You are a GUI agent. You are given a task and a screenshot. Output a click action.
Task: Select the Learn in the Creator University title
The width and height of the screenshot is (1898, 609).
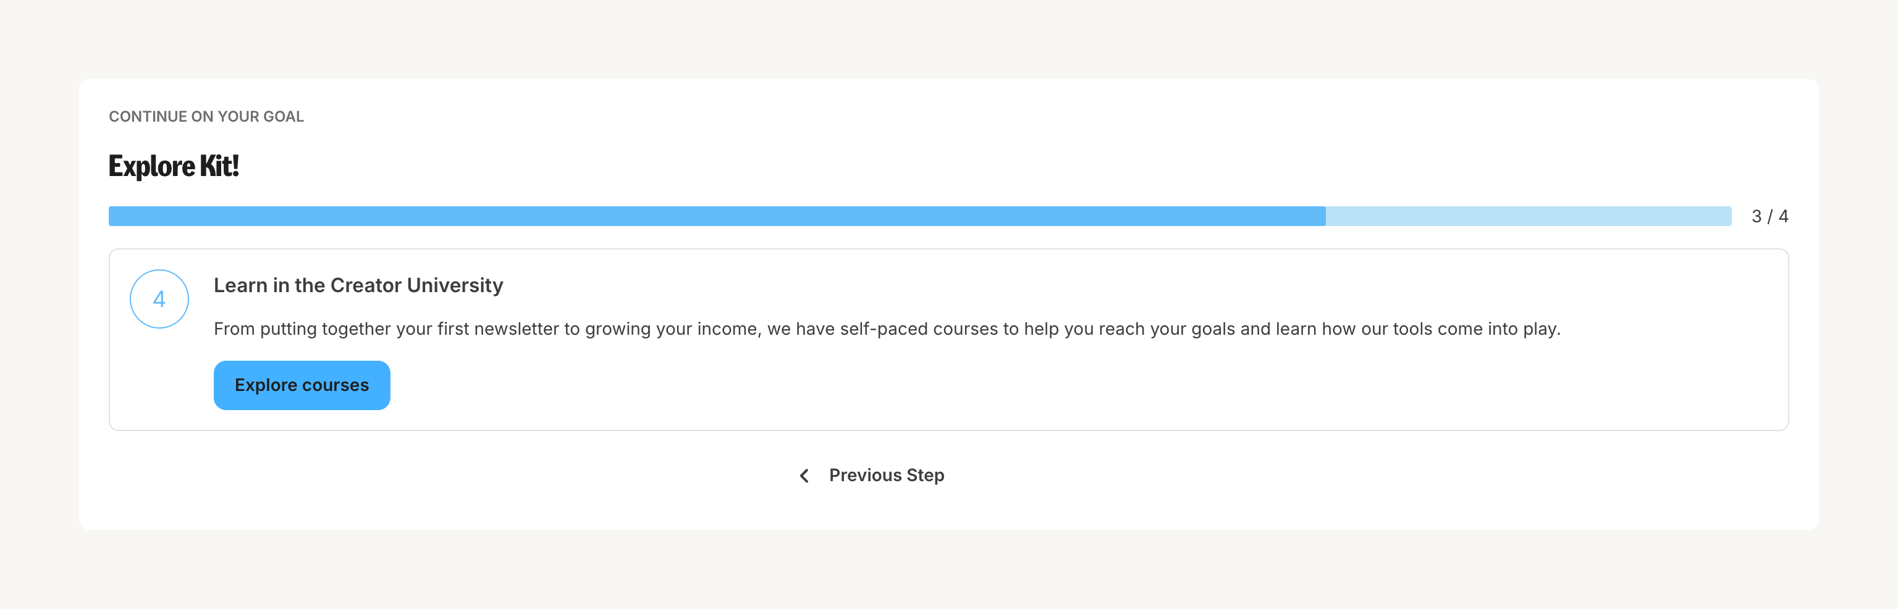358,285
